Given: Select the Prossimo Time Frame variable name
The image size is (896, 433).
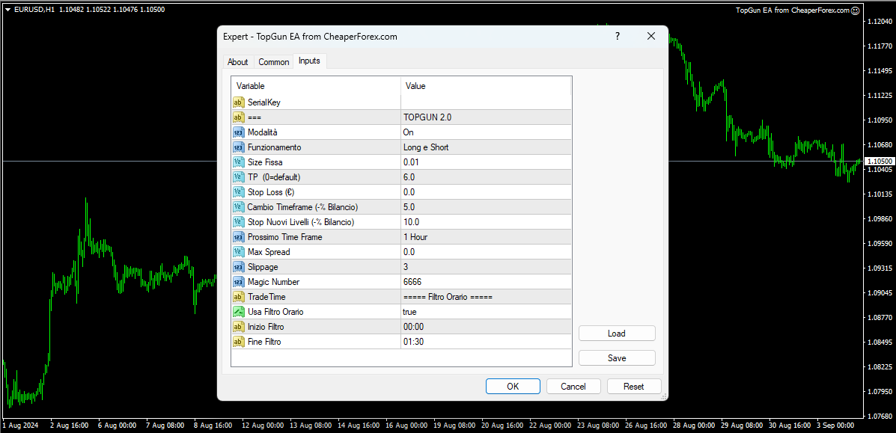Looking at the screenshot, I should pos(284,237).
